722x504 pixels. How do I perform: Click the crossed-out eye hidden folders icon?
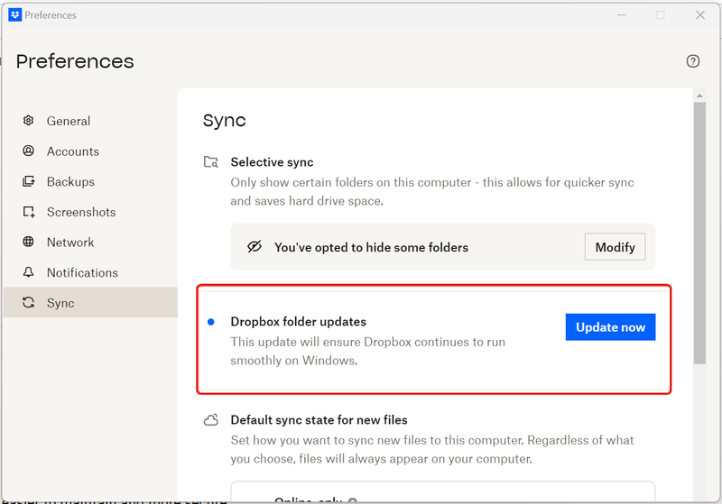(x=255, y=247)
